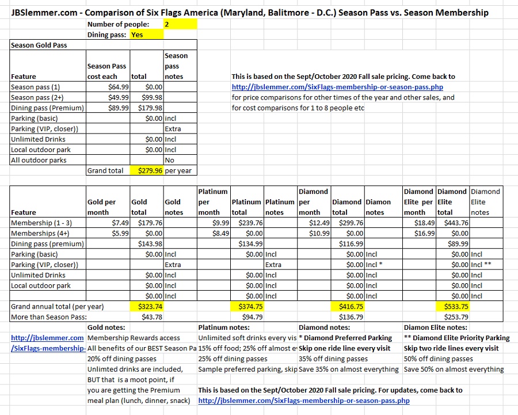Click the $49.99 Season pass (2+) cost
Screen dimensions: 518x415
coord(108,97)
